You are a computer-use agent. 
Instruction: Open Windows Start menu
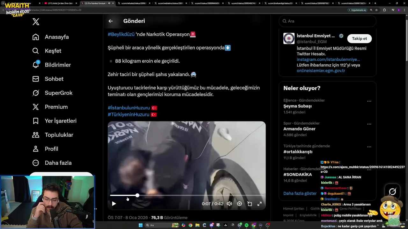pyautogui.click(x=140, y=225)
